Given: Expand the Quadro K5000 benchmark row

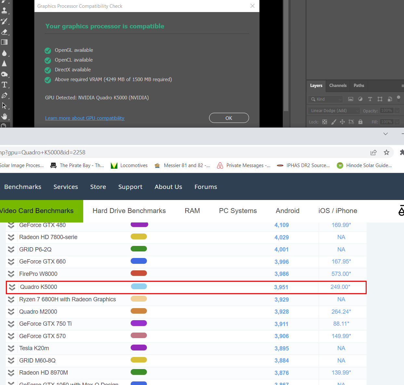Looking at the screenshot, I should (12, 287).
